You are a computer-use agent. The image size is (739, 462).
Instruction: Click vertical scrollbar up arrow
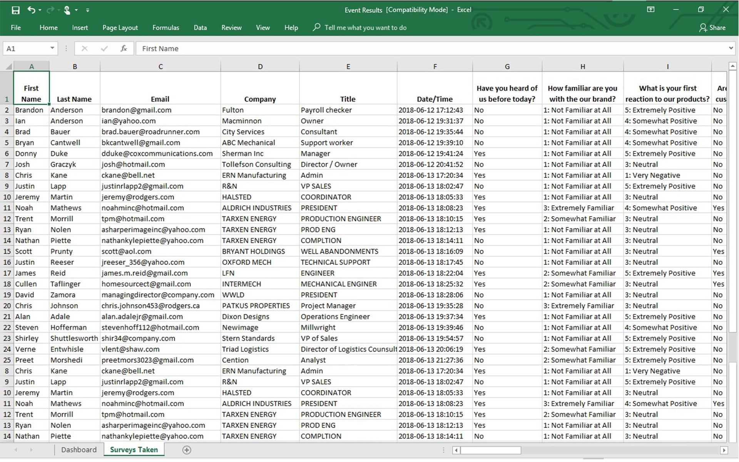[732, 66]
